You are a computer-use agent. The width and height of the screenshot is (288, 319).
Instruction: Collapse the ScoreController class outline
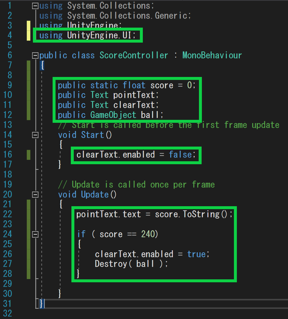[x=35, y=56]
